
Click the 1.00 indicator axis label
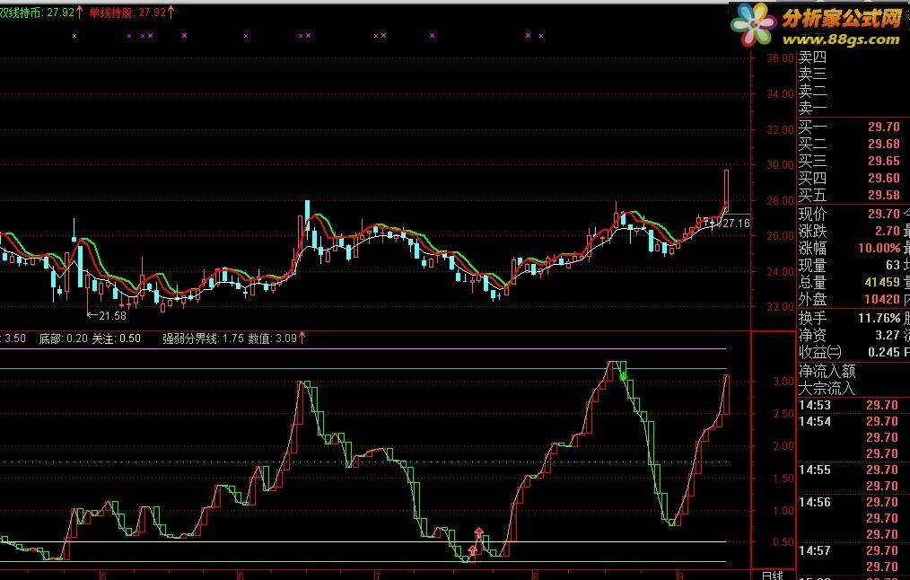[783, 510]
